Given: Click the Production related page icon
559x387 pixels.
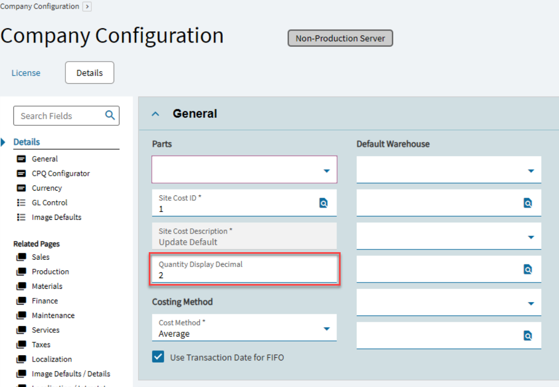Looking at the screenshot, I should click(21, 272).
